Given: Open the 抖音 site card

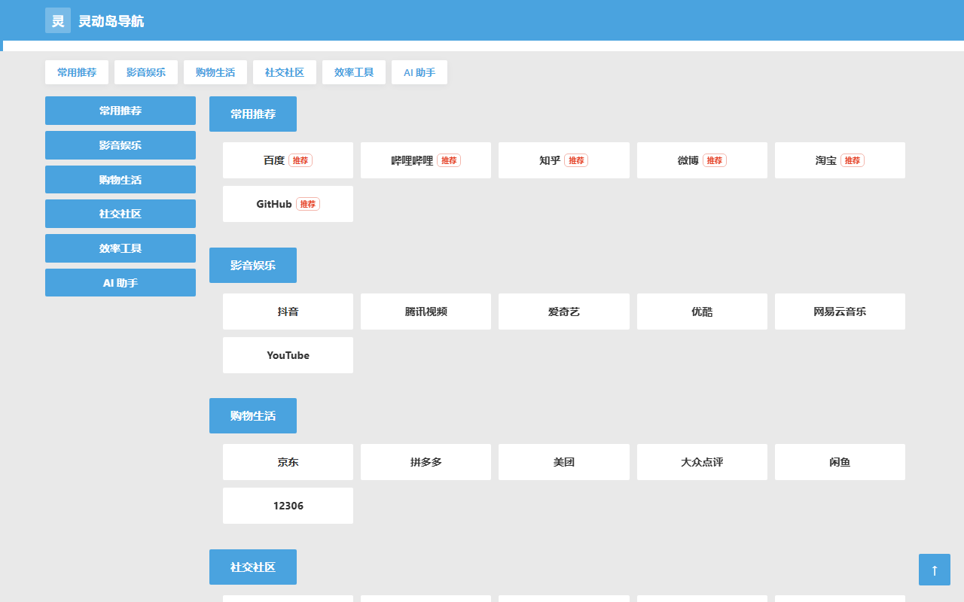Looking at the screenshot, I should (x=288, y=312).
